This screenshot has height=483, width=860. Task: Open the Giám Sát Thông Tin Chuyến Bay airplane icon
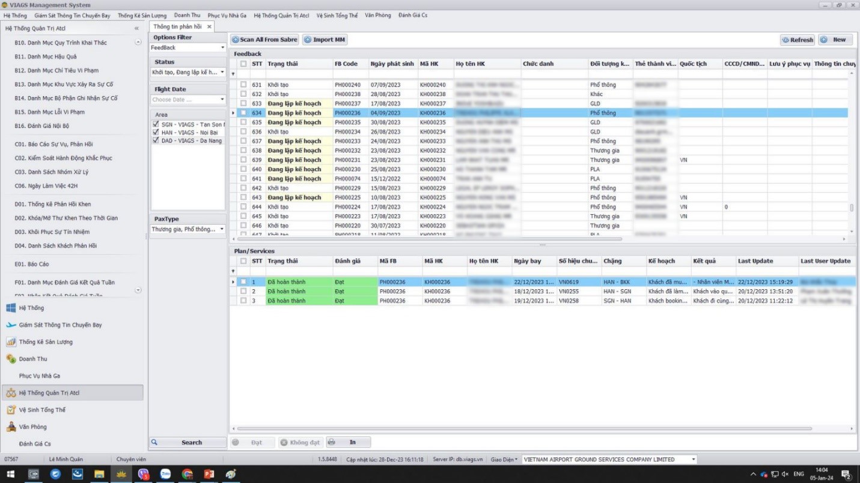point(11,325)
